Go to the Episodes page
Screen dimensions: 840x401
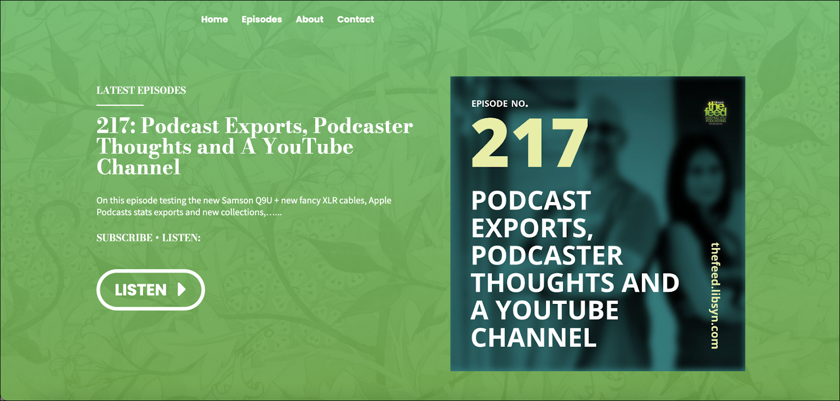tap(262, 19)
